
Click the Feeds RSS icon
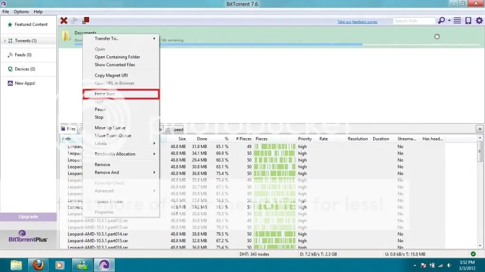(x=10, y=55)
